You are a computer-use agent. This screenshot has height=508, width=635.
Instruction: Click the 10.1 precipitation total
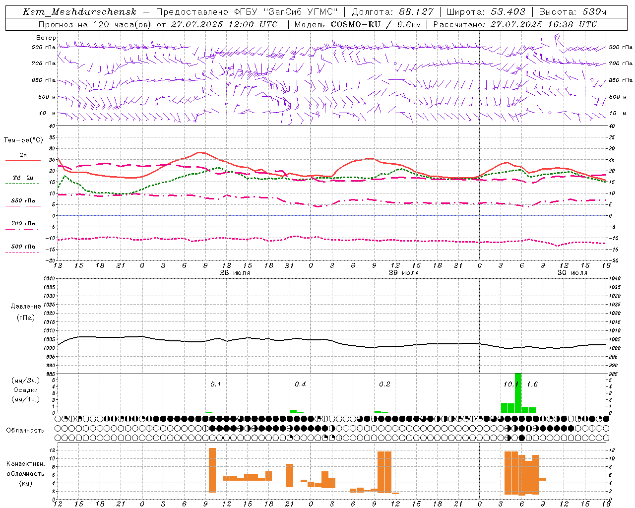tap(510, 384)
